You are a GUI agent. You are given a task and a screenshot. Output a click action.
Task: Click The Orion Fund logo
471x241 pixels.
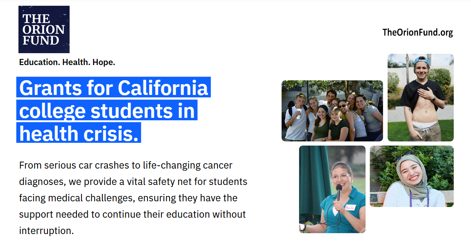44,29
